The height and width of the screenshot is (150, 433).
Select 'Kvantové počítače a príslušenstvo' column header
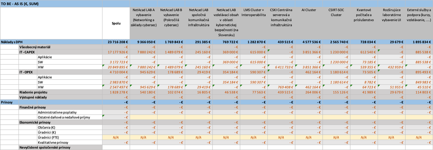pos(363,15)
